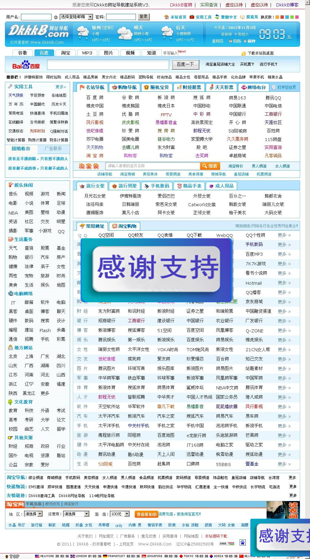This screenshot has height=559, width=310.
Task: Expand 更多 in the 淘宝导航 row
Action: point(292,477)
